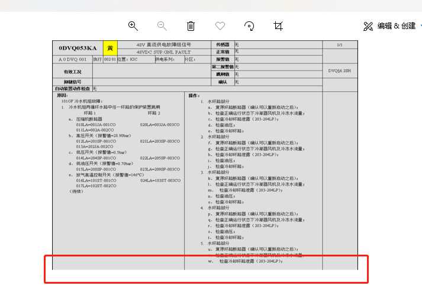The height and width of the screenshot is (289, 422).
Task: Click the zoom out magnifier icon
Action: 162,26
